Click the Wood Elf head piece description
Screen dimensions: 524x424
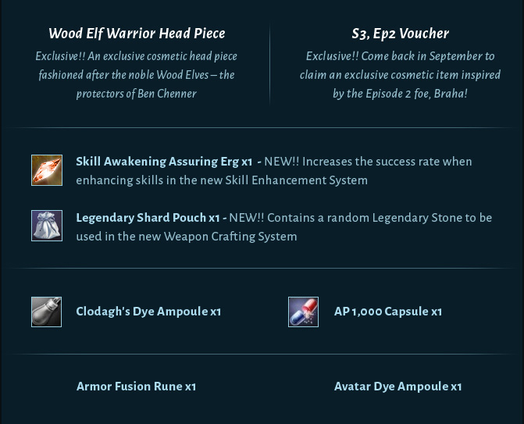point(137,75)
